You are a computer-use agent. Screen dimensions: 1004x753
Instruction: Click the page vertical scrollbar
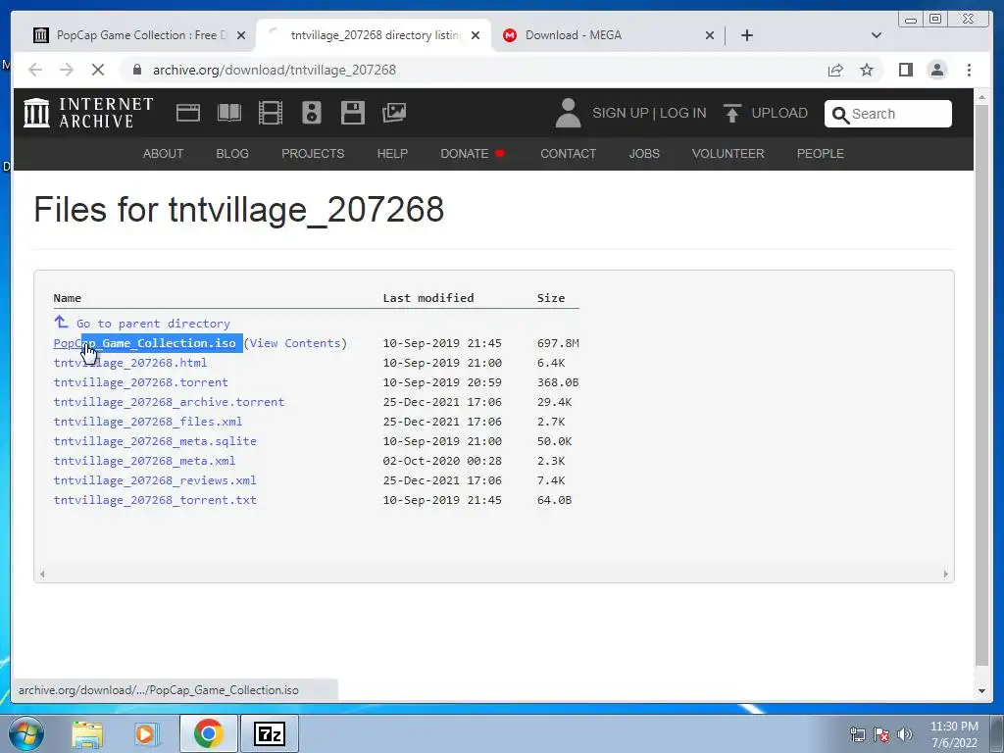click(x=981, y=384)
